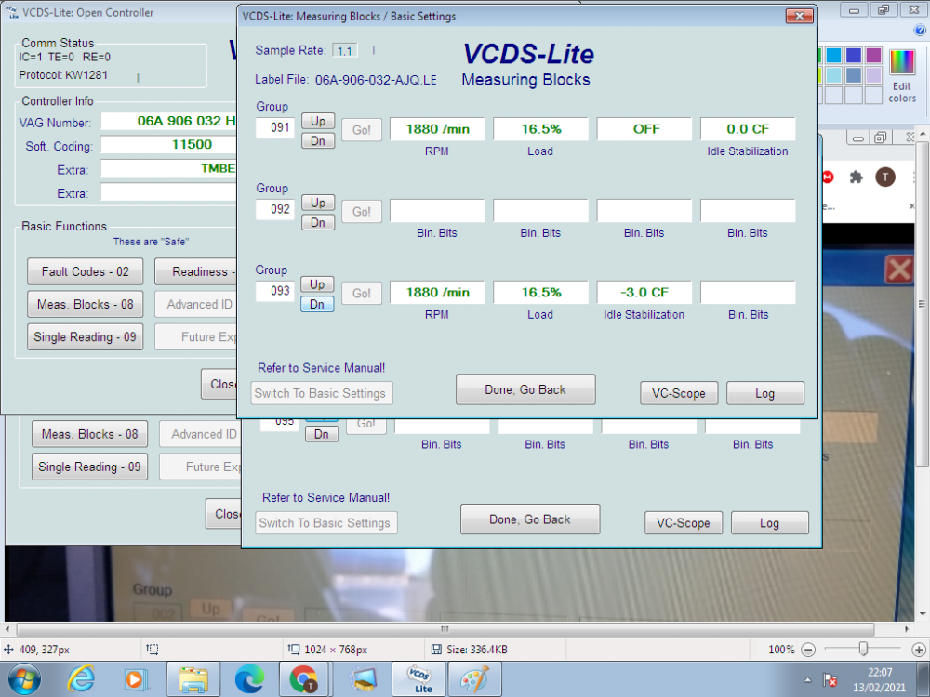
Task: Click Paint horizontal scrollbar left arrow
Action: [x=7, y=629]
